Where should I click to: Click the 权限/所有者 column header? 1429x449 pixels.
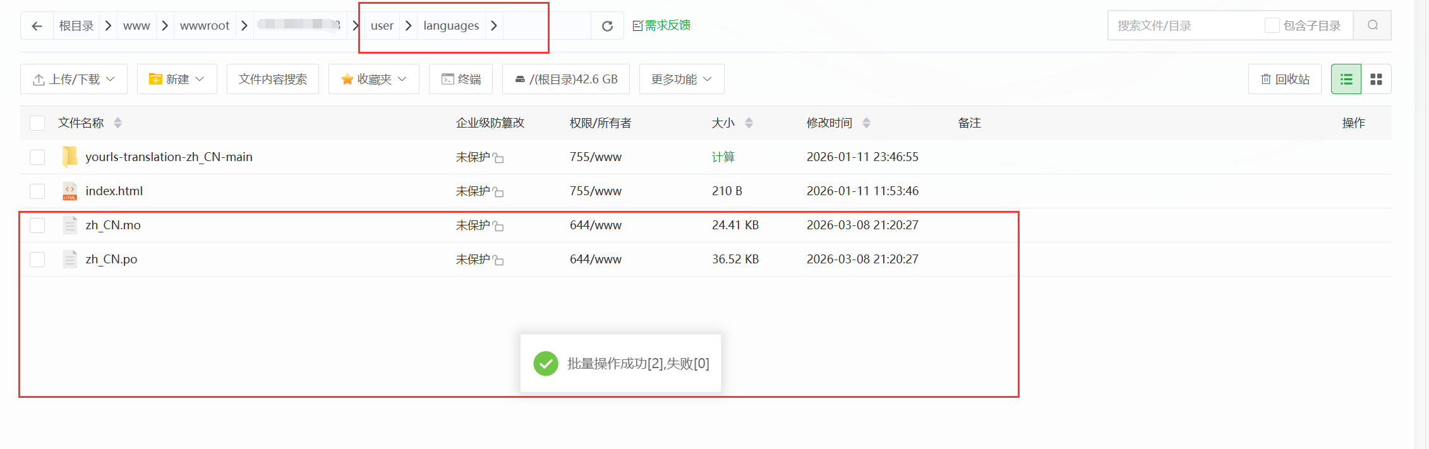coord(600,123)
